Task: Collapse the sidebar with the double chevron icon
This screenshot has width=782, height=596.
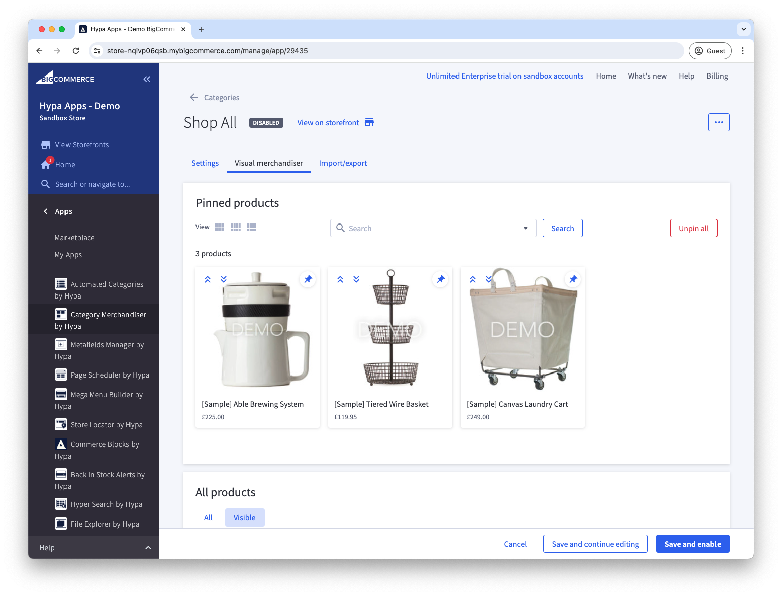Action: pos(147,79)
